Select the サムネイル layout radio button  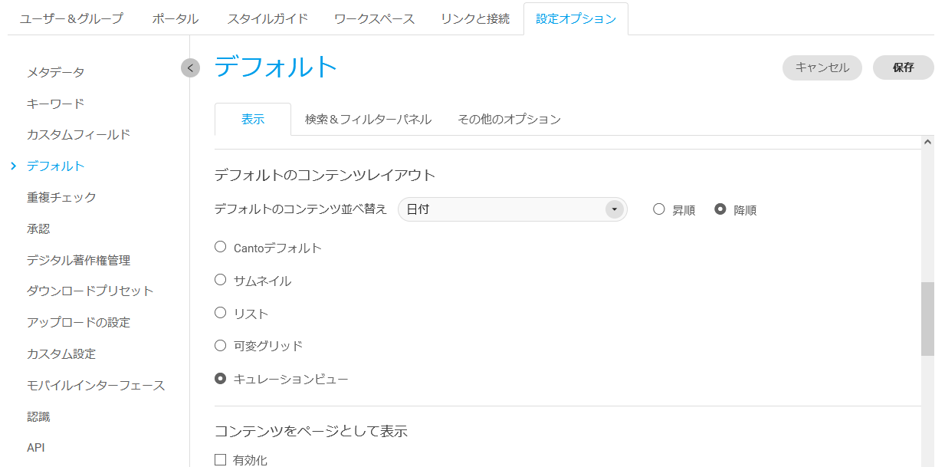click(x=221, y=280)
